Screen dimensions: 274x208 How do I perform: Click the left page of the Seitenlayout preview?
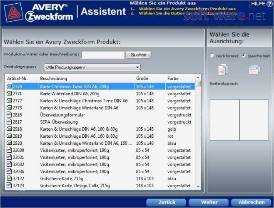click(x=224, y=120)
